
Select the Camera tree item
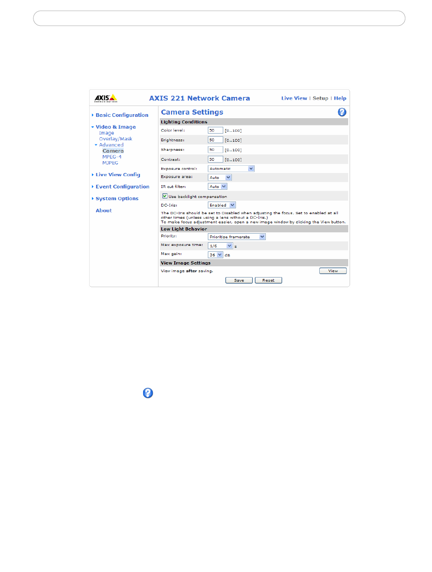113,151
